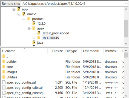Select the apex directory label

(x=41, y=29)
